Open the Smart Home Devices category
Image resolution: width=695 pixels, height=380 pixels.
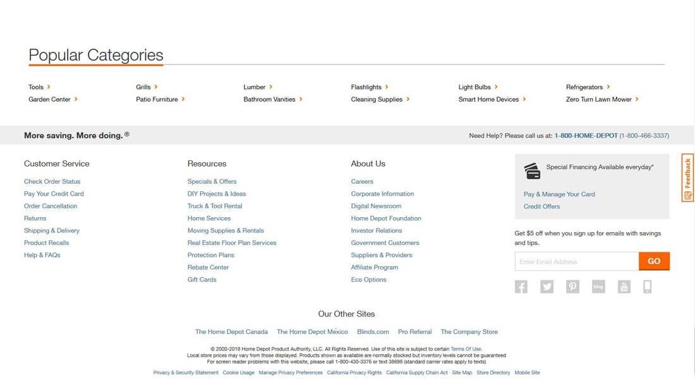pyautogui.click(x=488, y=99)
